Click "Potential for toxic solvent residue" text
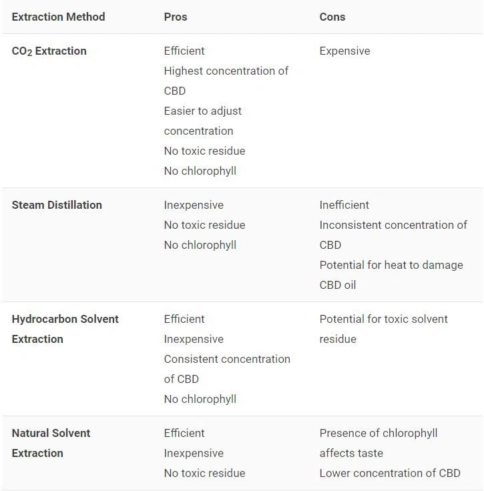Image resolution: width=484 pixels, height=491 pixels. point(383,329)
